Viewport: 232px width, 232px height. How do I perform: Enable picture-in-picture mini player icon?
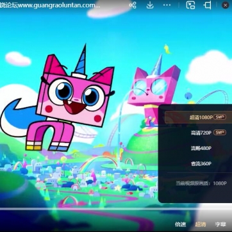pyautogui.click(x=190, y=5)
